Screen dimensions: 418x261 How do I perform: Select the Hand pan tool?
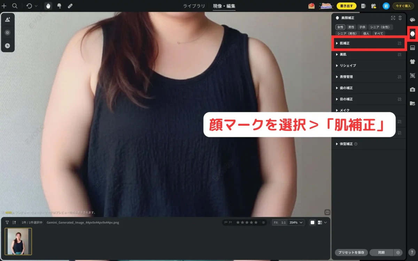(48, 6)
